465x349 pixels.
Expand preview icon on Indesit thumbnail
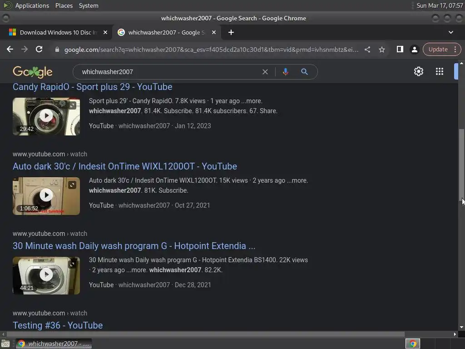click(x=72, y=185)
